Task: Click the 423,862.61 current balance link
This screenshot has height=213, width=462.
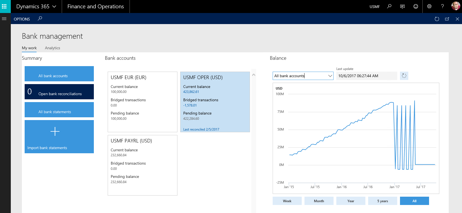Action: pyautogui.click(x=191, y=92)
